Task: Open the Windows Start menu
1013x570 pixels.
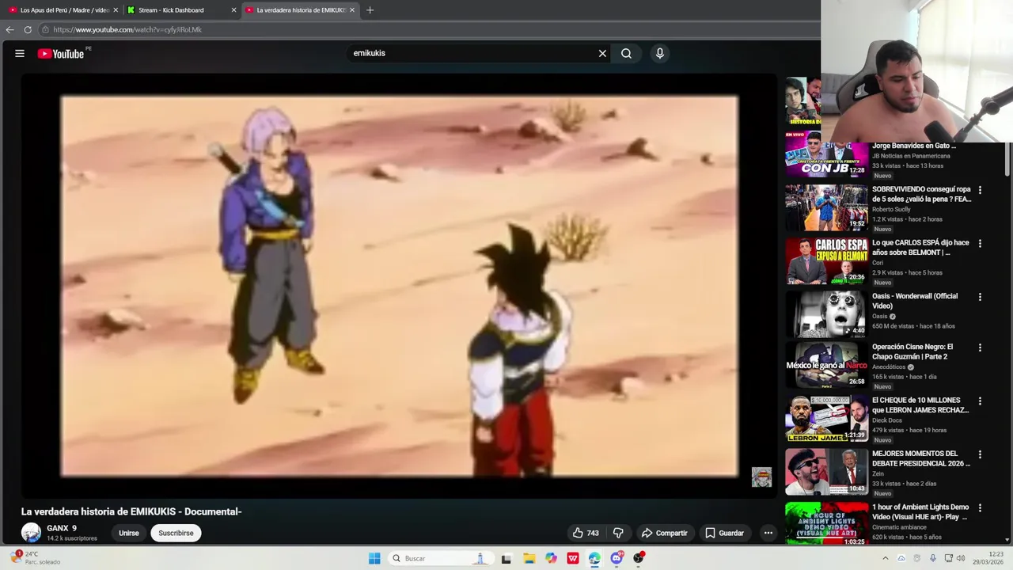Action: 374,558
